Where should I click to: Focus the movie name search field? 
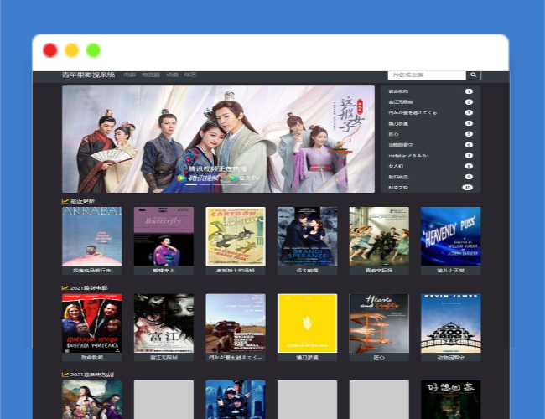click(x=426, y=75)
